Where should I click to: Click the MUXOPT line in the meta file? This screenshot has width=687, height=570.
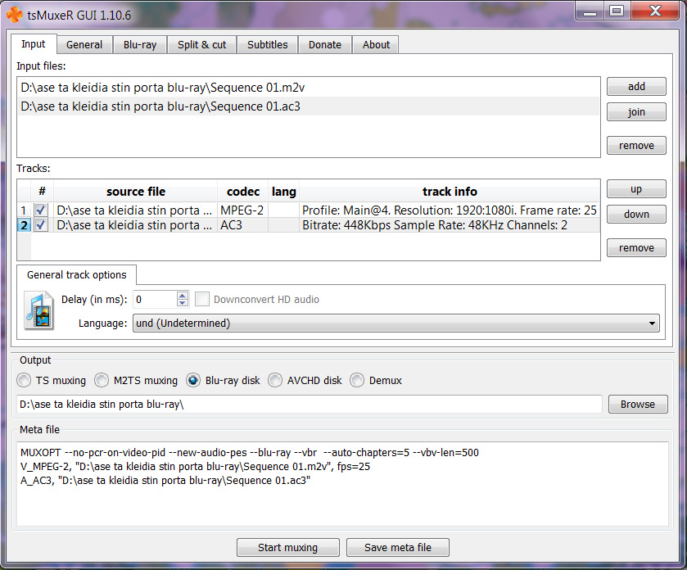tap(249, 453)
